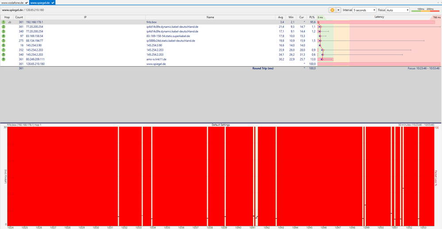
Task: Click the 100ms 200ms latency color legend
Action: pyautogui.click(x=425, y=10)
